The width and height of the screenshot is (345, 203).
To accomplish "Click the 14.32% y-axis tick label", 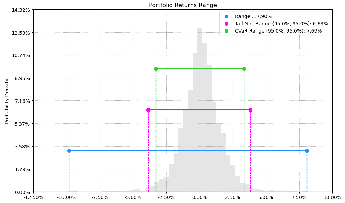I will point(21,10).
